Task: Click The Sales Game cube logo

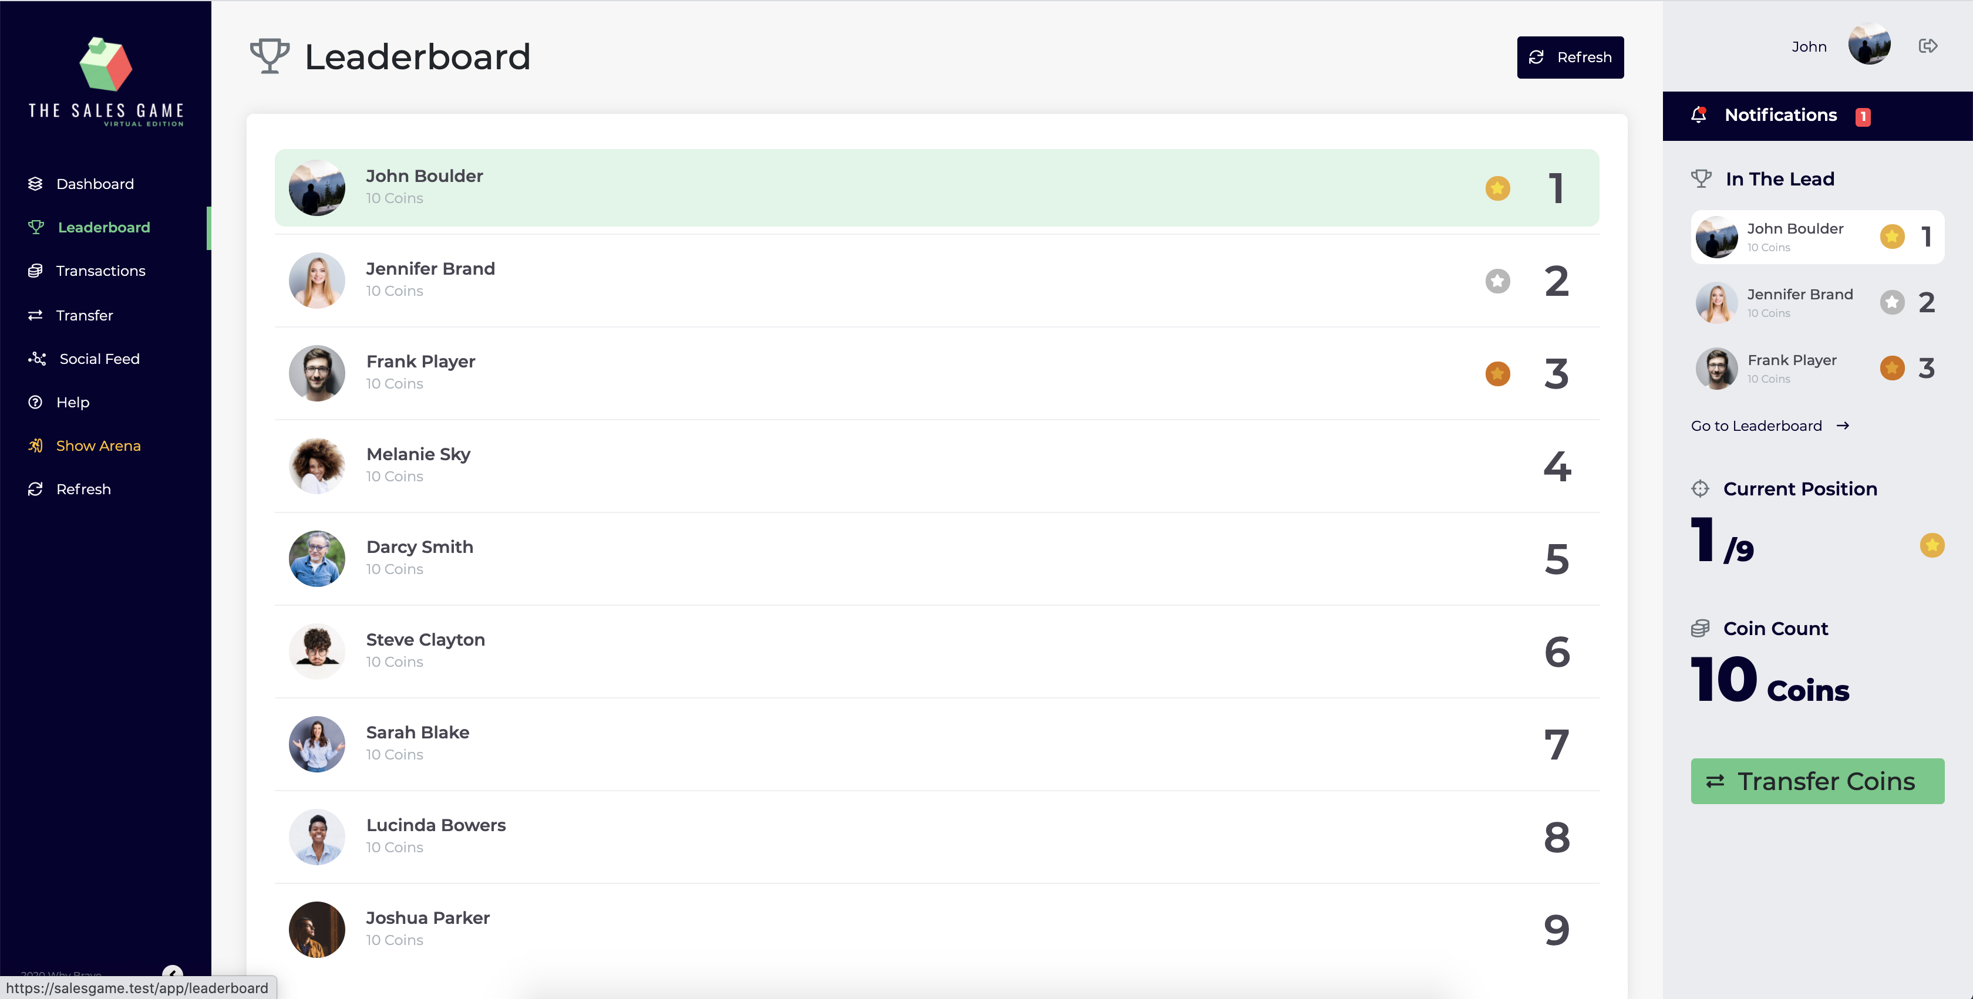Action: [106, 65]
